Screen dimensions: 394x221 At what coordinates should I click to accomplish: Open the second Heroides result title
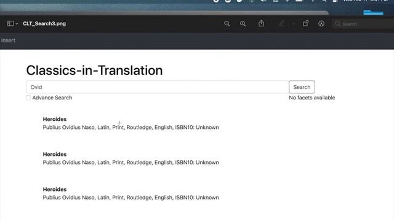55,154
